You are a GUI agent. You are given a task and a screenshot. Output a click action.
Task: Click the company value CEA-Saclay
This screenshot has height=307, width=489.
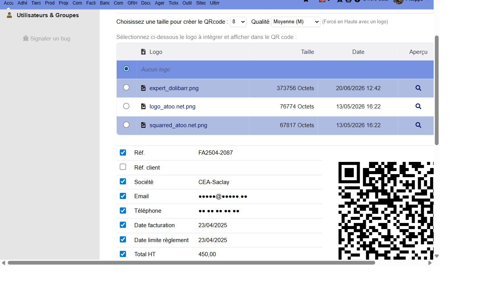[214, 182]
